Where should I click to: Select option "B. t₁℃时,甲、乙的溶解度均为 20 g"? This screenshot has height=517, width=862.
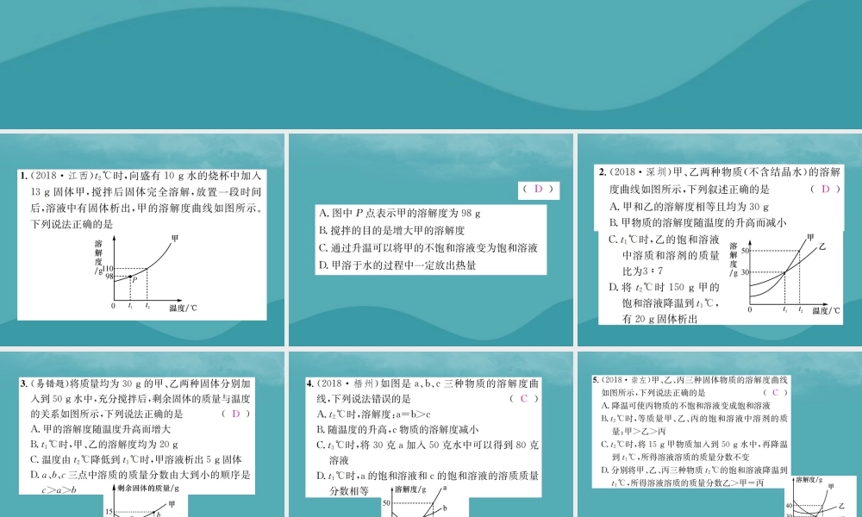(104, 444)
